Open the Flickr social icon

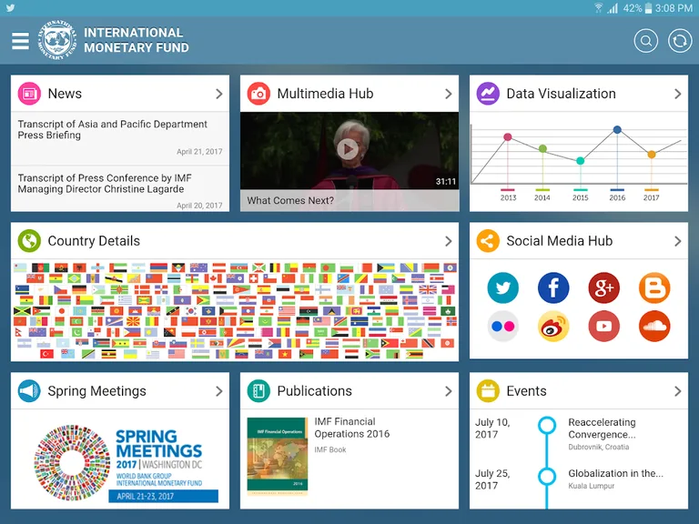502,327
